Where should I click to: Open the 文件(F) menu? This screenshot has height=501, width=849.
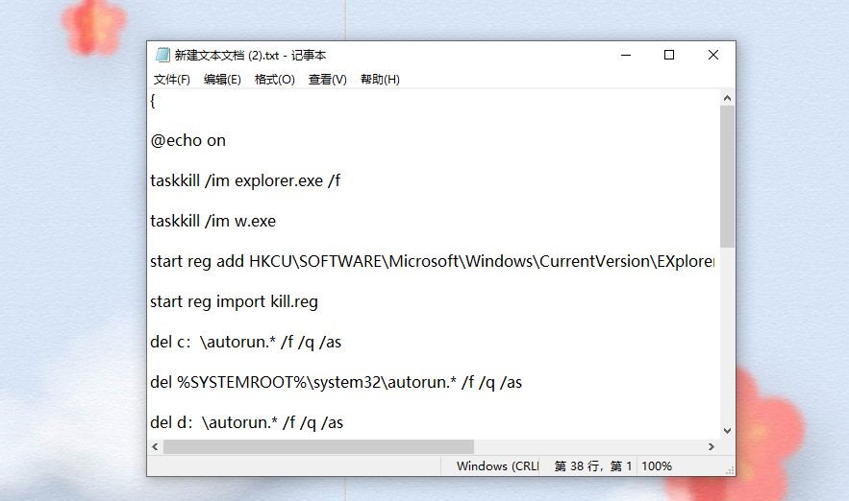172,80
